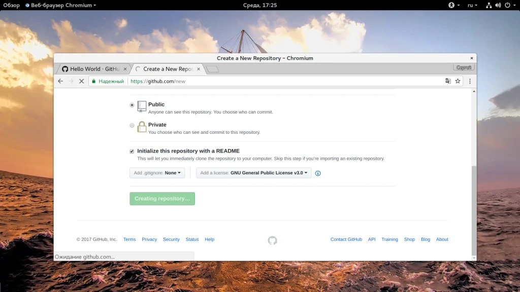Expand the Add .gitignore dropdown
This screenshot has height=292, width=520.
coord(157,173)
